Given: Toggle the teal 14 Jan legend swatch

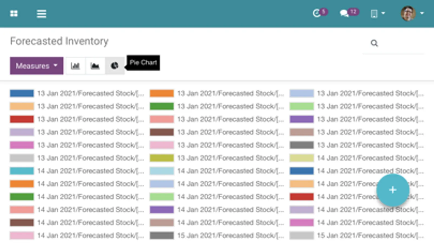Looking at the screenshot, I should point(22,171).
